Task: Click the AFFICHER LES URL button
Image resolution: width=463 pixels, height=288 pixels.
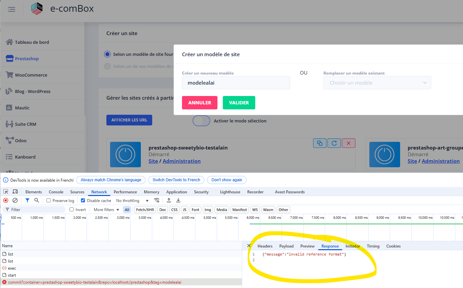Action: (129, 120)
